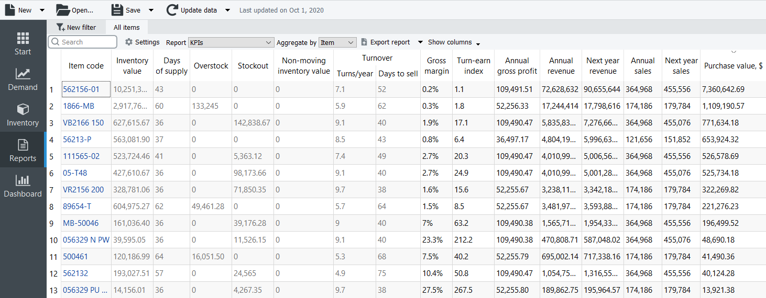Screen dimensions: 766x298
Task: Click the Save disk icon
Action: pos(117,10)
